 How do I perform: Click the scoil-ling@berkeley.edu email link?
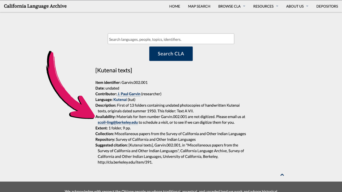click(118, 122)
